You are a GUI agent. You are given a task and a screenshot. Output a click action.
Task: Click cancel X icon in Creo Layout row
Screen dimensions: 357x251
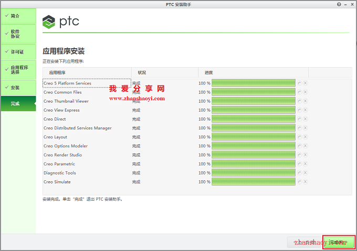point(306,137)
